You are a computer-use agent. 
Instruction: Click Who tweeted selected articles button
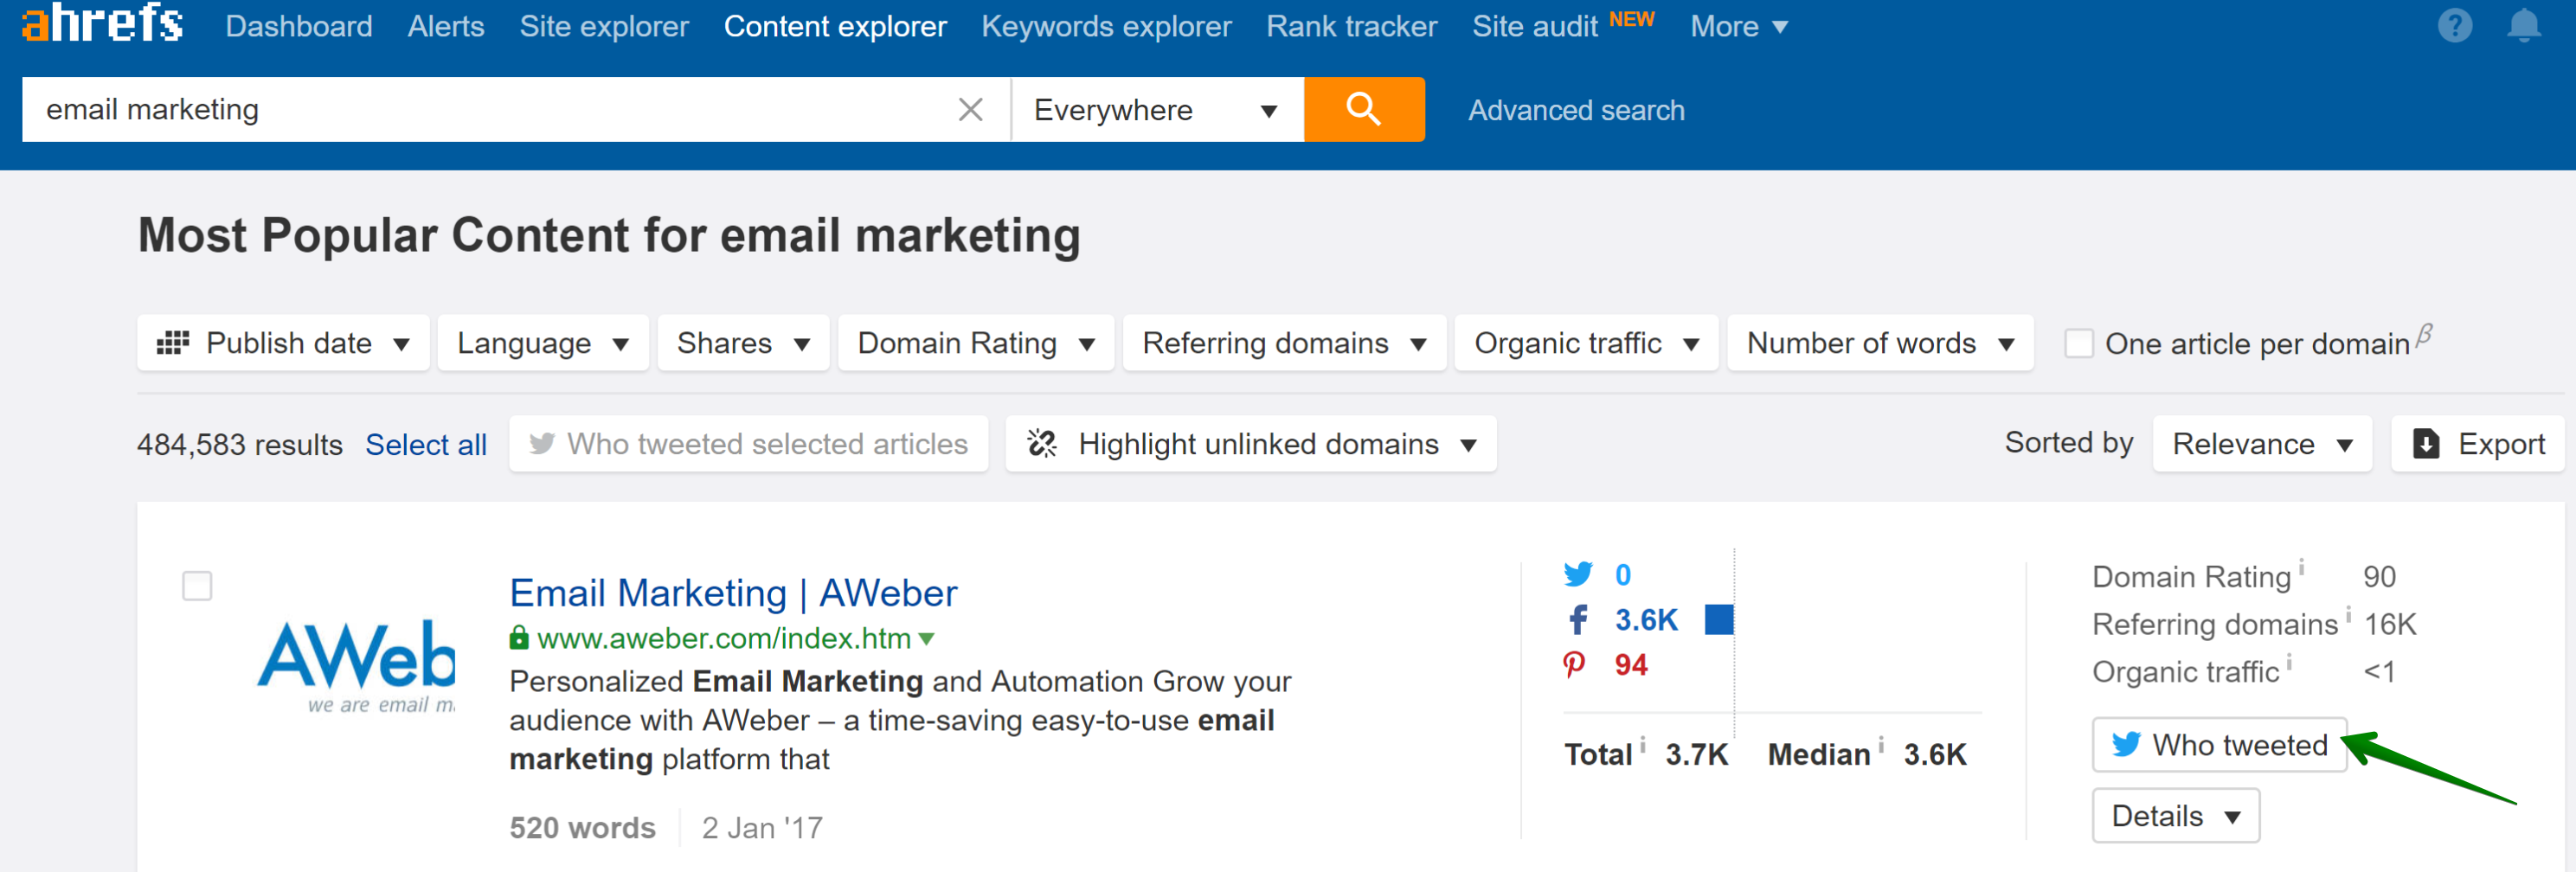pyautogui.click(x=748, y=443)
